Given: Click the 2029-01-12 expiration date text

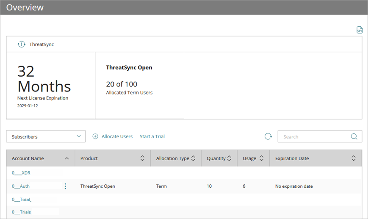Looking at the screenshot, I should (28, 105).
